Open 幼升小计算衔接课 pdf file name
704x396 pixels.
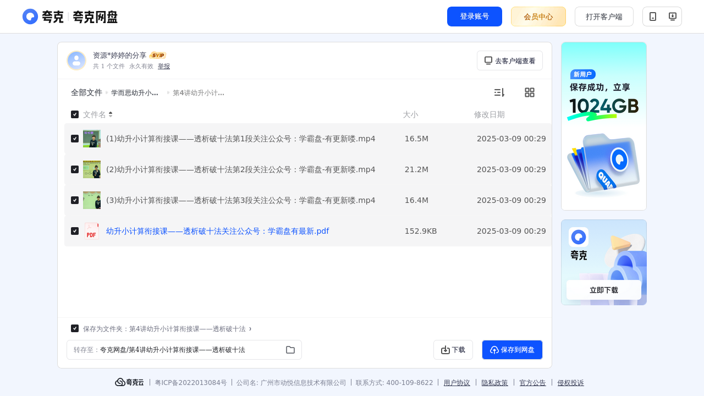coord(218,231)
